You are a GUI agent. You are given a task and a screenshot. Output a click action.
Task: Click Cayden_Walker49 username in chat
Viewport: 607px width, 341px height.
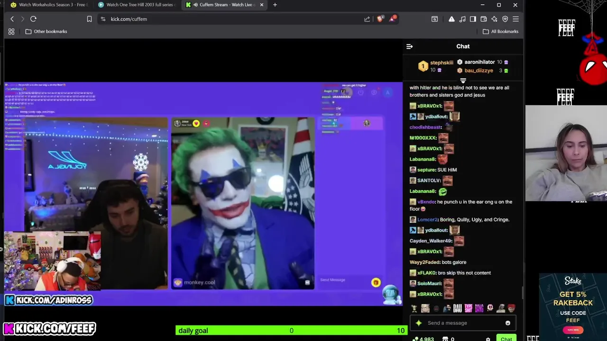point(431,241)
